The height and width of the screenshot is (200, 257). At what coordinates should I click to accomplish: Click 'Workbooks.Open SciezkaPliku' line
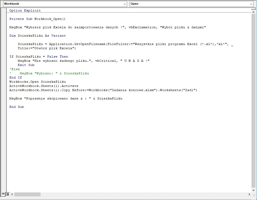pos(38,82)
